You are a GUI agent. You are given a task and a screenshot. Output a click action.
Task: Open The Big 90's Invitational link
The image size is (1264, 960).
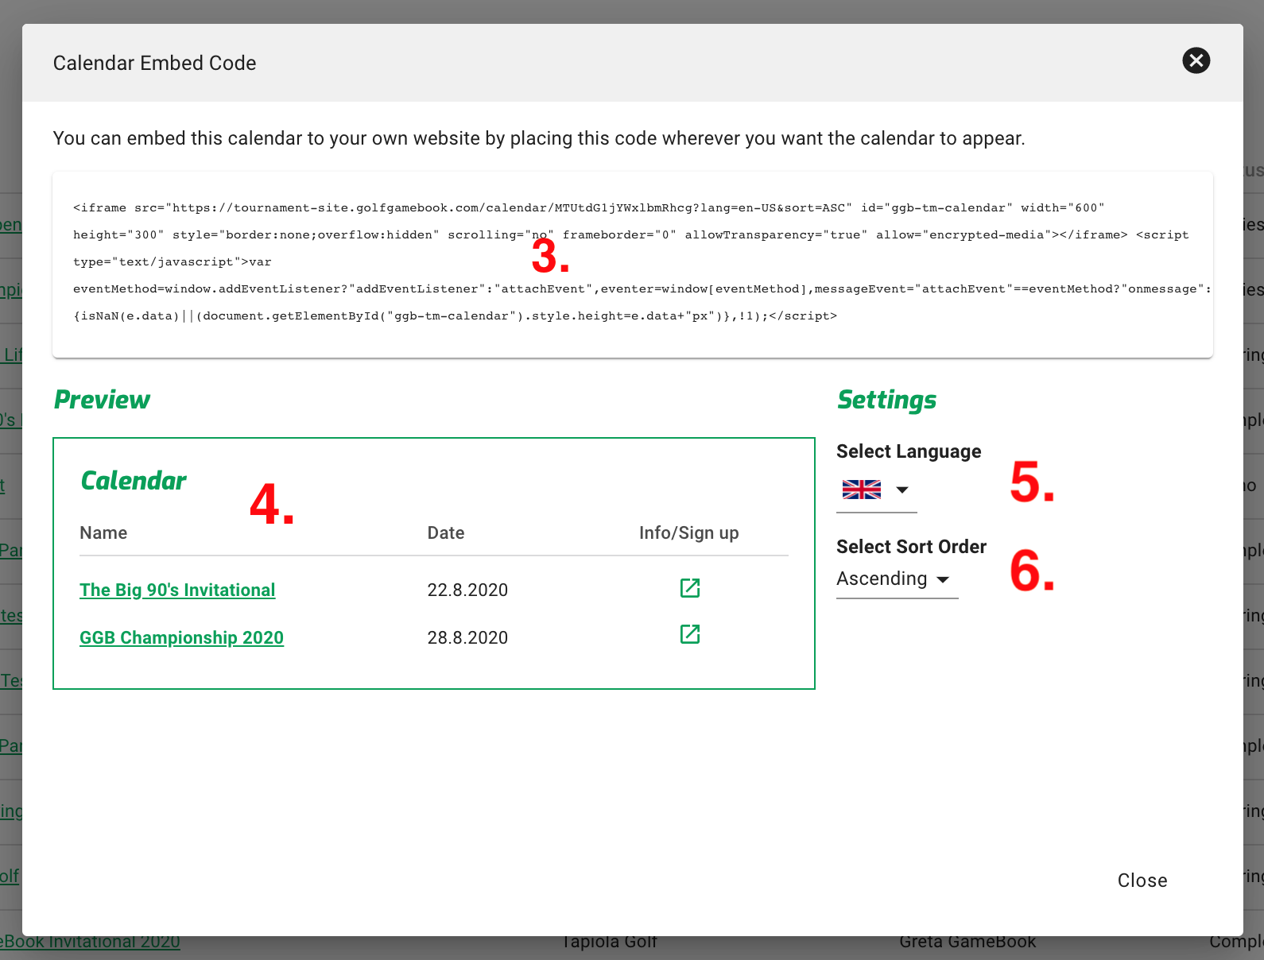[177, 590]
